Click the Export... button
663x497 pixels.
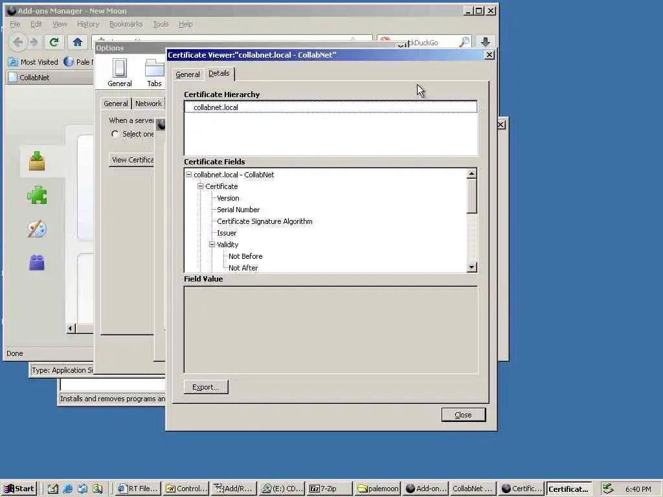tap(206, 387)
